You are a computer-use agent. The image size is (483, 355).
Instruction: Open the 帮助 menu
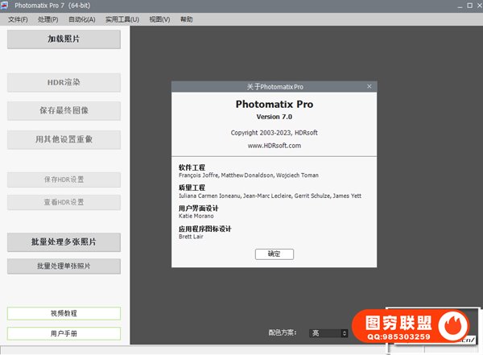187,19
